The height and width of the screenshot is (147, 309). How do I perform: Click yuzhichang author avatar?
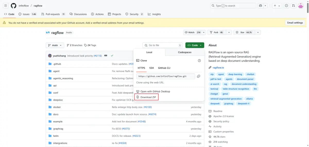pos(50,56)
